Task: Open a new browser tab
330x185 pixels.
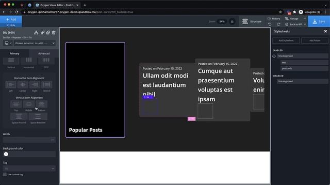Action: (85, 5)
